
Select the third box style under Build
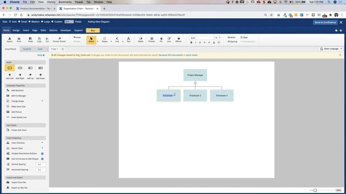(30, 68)
